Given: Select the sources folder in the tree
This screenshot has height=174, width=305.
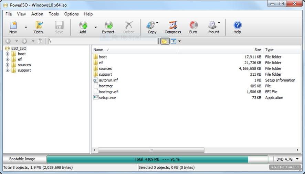Looking at the screenshot, I should pyautogui.click(x=24, y=65).
